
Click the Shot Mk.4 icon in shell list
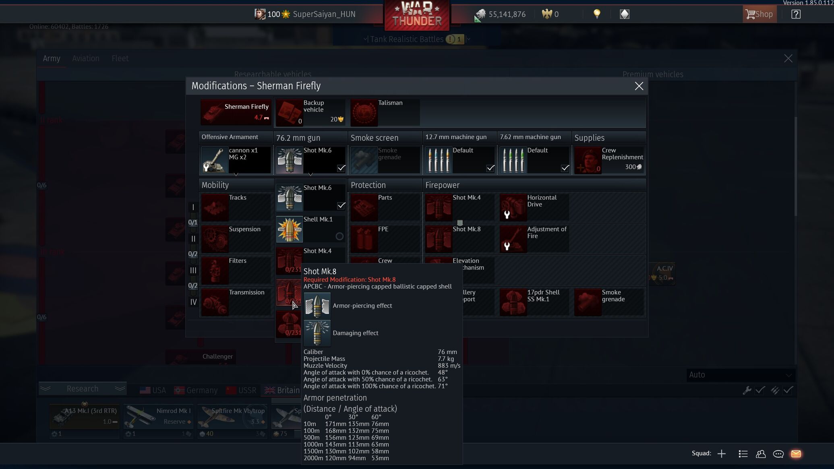pos(289,260)
